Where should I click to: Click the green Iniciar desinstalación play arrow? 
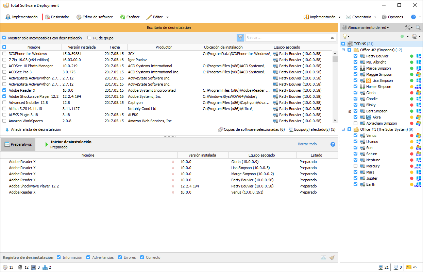(47, 145)
